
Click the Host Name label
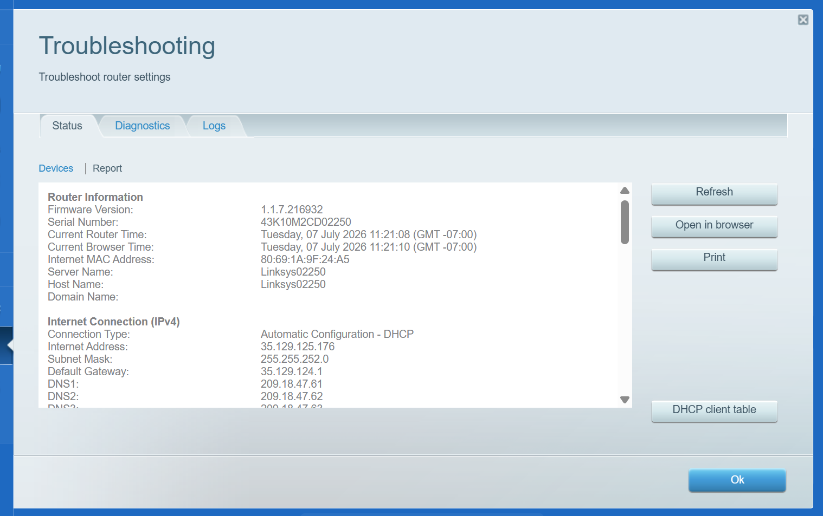(x=75, y=284)
